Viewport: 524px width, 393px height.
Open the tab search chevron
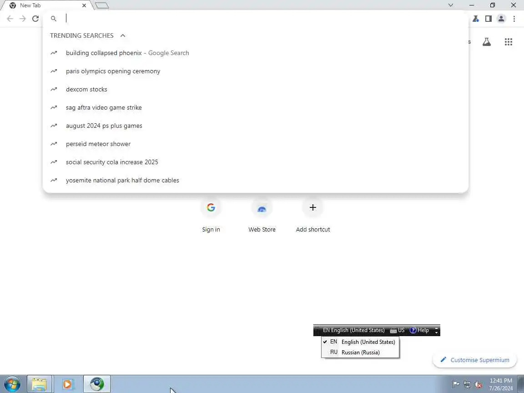[450, 5]
